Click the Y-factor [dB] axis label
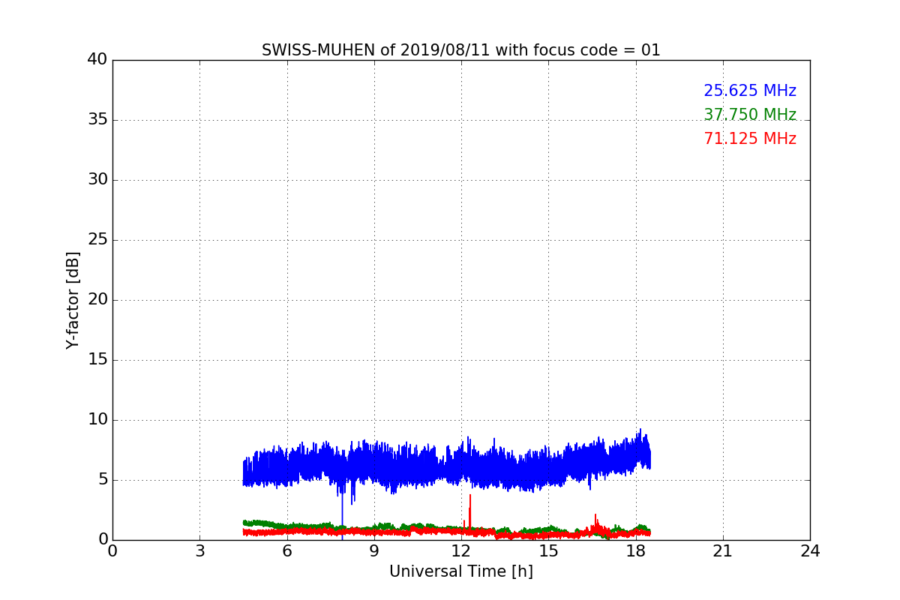The height and width of the screenshot is (600, 900). pyautogui.click(x=73, y=300)
